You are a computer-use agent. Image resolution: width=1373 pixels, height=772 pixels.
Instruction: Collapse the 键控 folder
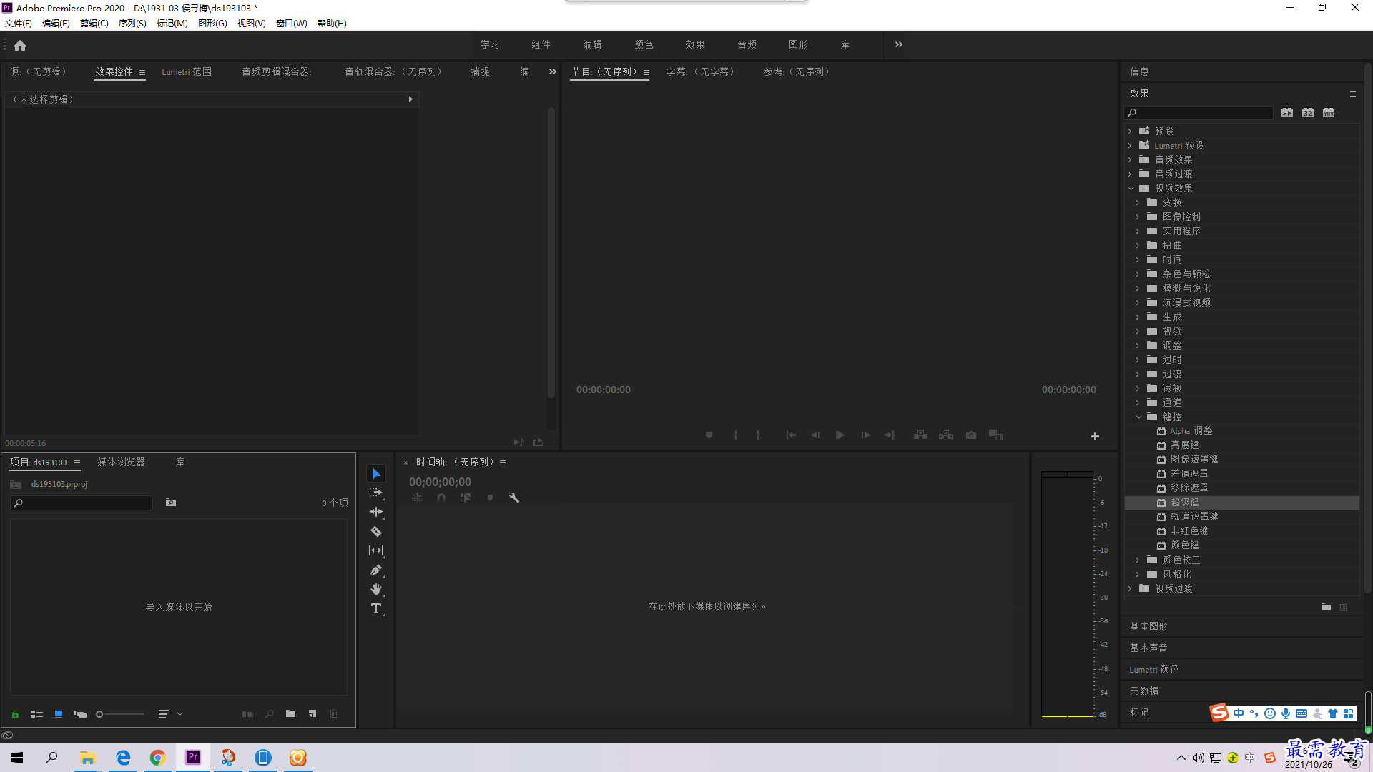[1138, 417]
